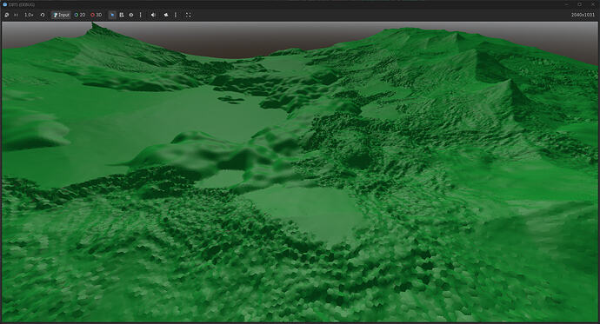Open selection options three-dot menu
Viewport: 600px width, 324px height.
coord(140,15)
